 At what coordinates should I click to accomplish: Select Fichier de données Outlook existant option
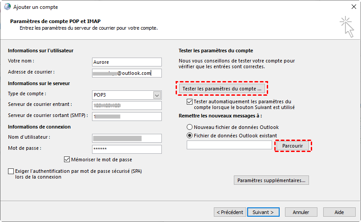point(190,136)
